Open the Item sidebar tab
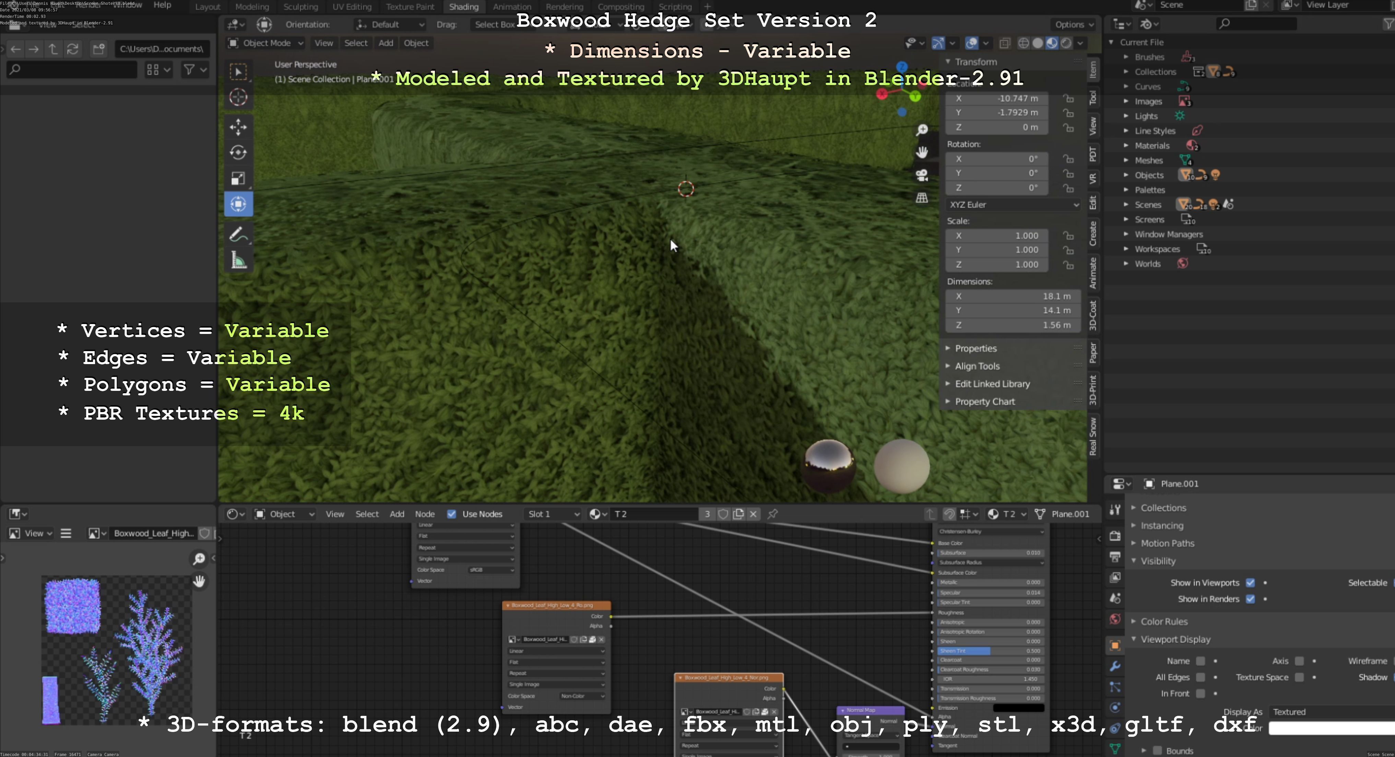 1093,69
